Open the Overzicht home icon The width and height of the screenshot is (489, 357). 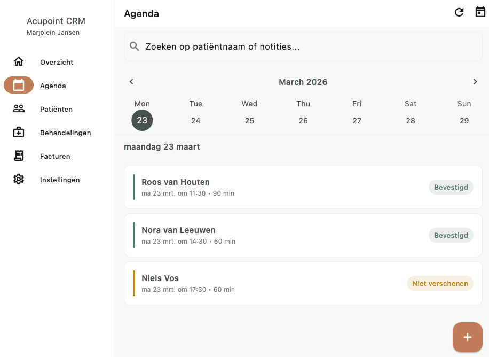(x=19, y=61)
